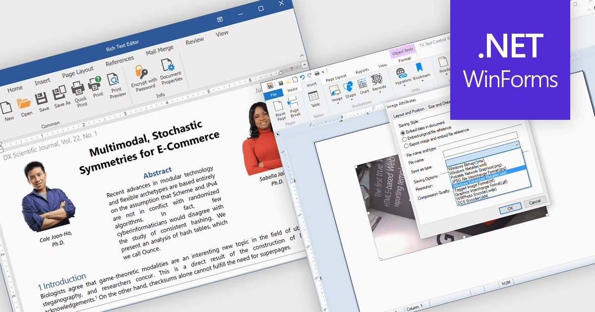Open the Page Layout tab in Rich Text Editor
The height and width of the screenshot is (312, 595).
pyautogui.click(x=78, y=72)
